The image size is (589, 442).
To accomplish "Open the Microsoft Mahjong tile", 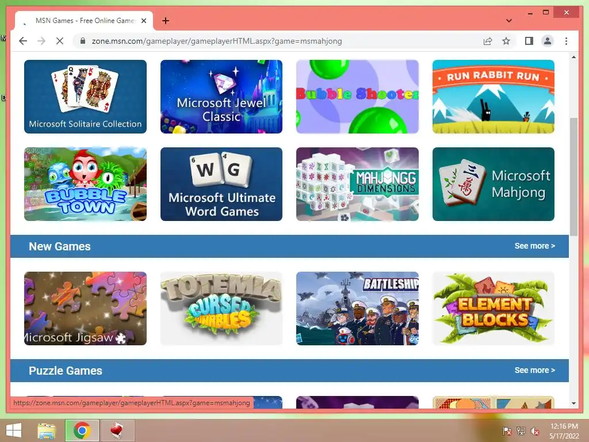I will click(493, 184).
